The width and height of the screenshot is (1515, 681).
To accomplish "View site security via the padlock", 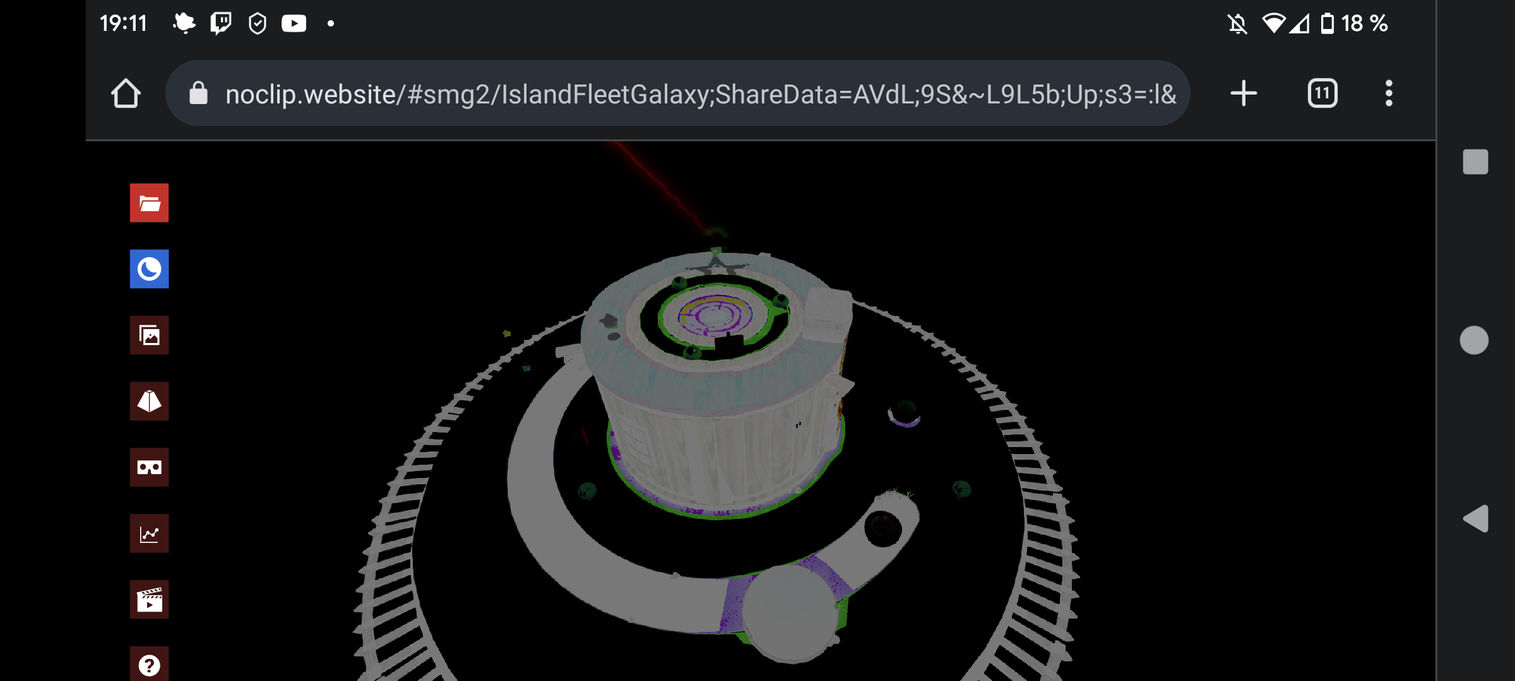I will coord(198,92).
